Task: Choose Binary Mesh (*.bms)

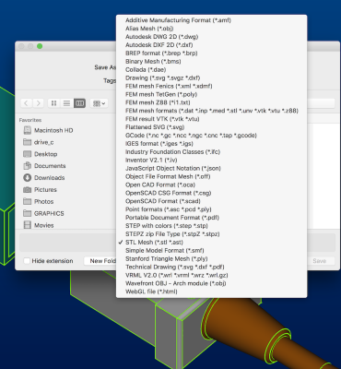Action: 211,62
